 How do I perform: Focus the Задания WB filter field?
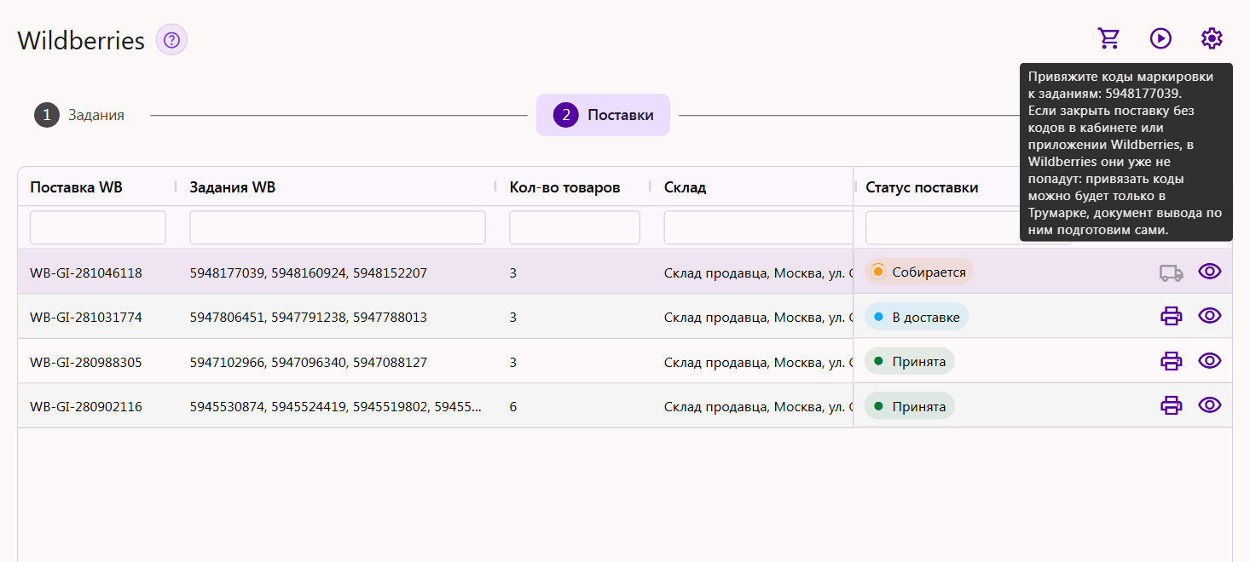tap(338, 227)
